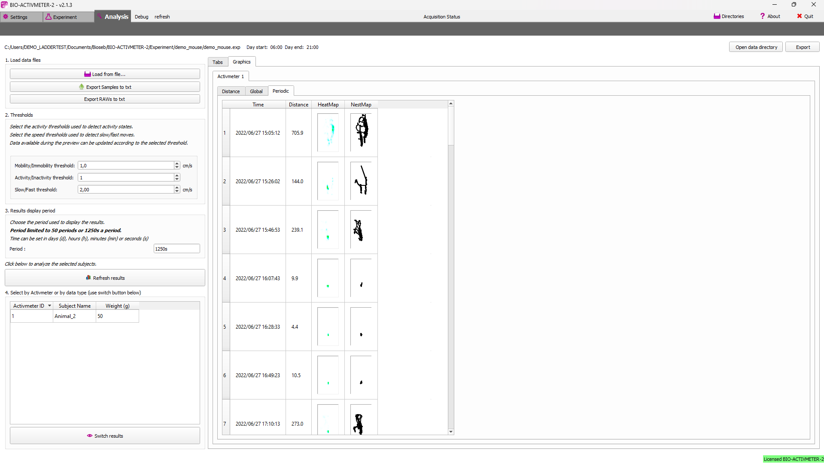Screen dimensions: 824x463
Task: Increase the Mobility/Immobility threshold value
Action: [x=177, y=163]
